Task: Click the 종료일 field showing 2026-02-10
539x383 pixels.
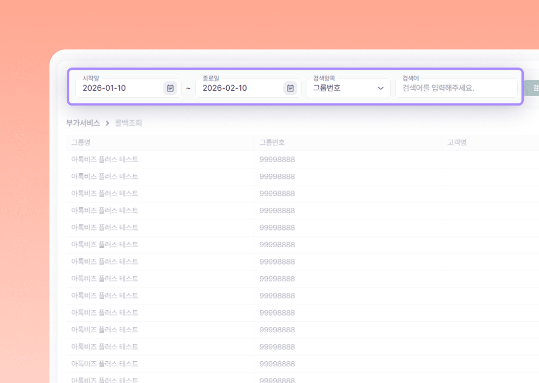Action: (239, 88)
